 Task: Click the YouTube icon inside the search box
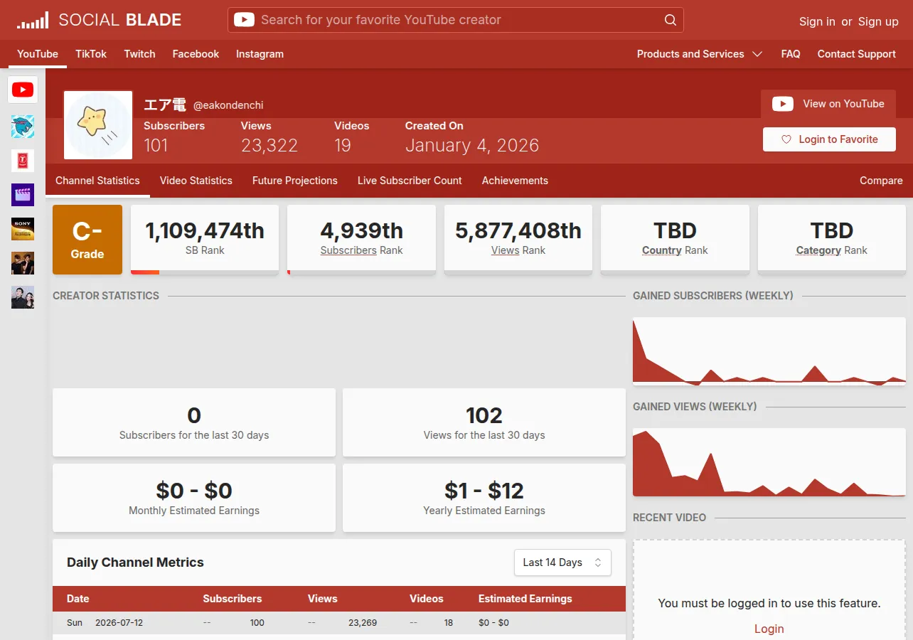click(x=244, y=20)
